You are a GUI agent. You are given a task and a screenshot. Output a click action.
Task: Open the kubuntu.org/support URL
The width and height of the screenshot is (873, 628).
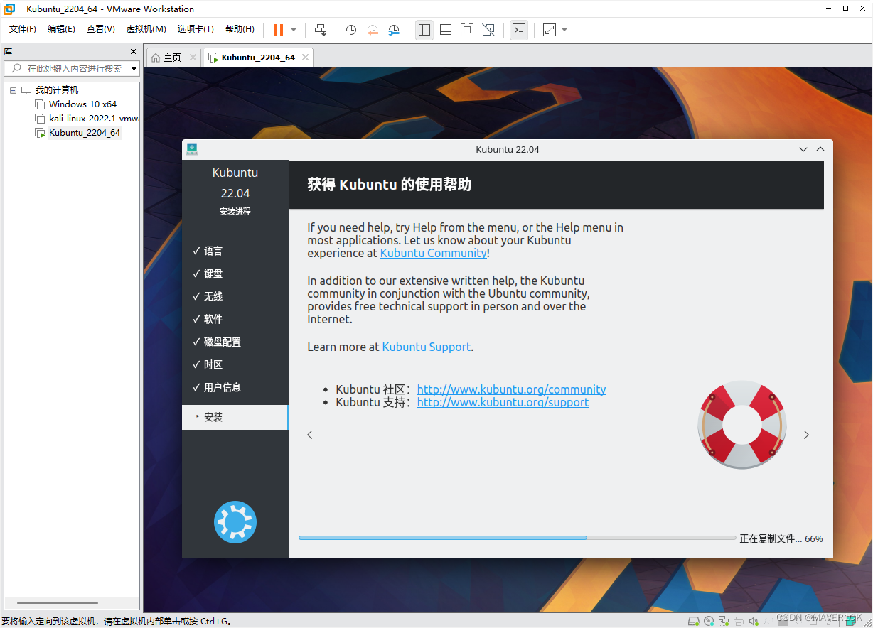[503, 402]
